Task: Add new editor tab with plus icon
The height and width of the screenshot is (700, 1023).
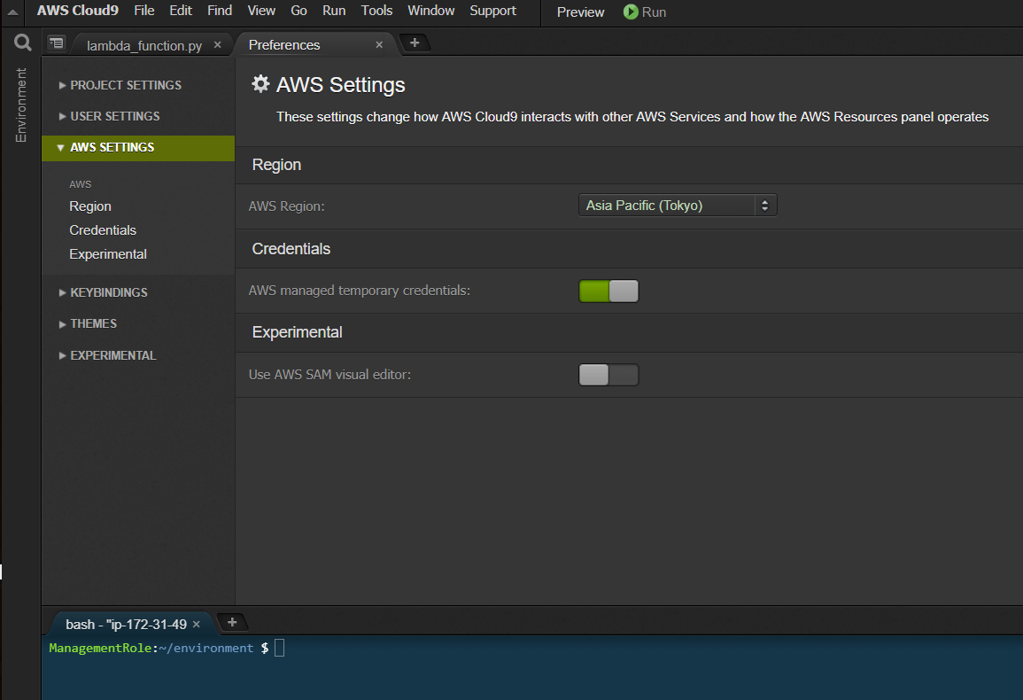Action: pyautogui.click(x=415, y=43)
